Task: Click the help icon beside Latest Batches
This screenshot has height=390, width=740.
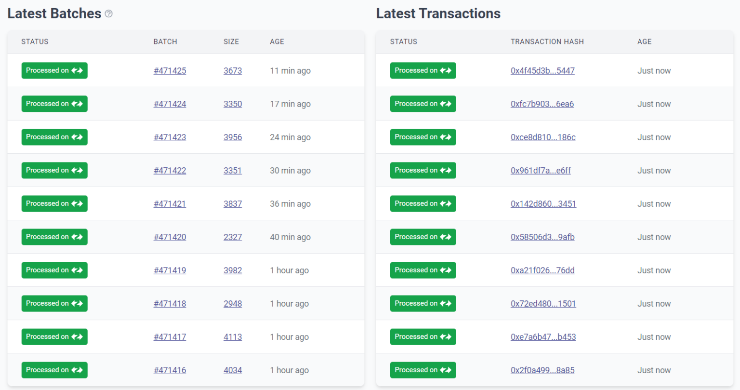Action: (x=109, y=14)
